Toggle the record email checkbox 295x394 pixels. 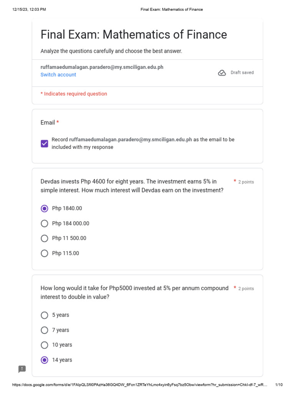(x=45, y=144)
